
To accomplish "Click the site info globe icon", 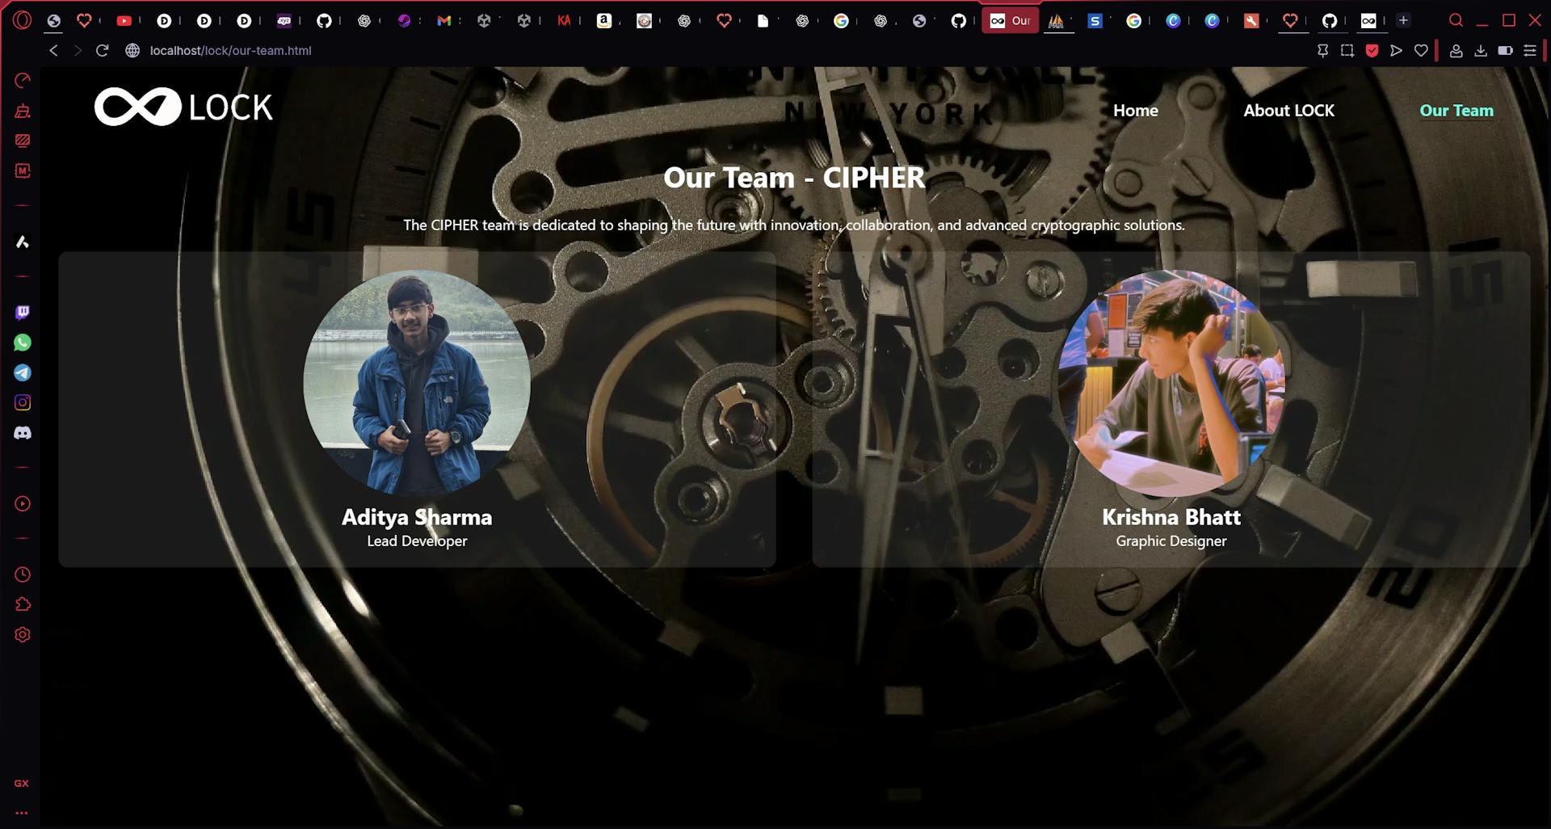I will [x=132, y=50].
